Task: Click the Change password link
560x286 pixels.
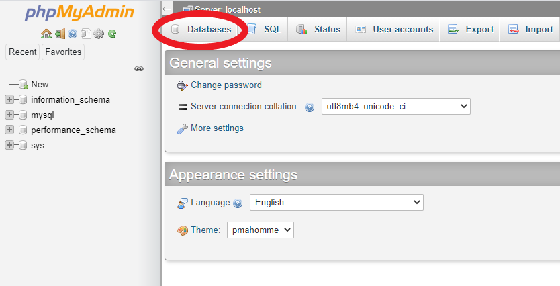Action: pos(226,85)
